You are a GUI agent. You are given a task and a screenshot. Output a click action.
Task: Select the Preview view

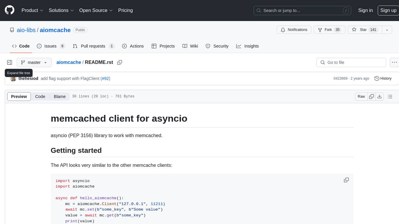19,96
